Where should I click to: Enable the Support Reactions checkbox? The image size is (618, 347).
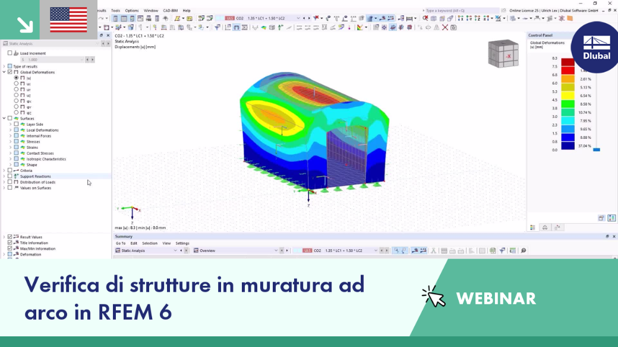pos(10,176)
